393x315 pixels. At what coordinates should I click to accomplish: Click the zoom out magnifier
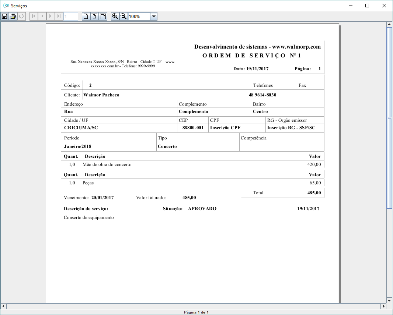pos(124,16)
